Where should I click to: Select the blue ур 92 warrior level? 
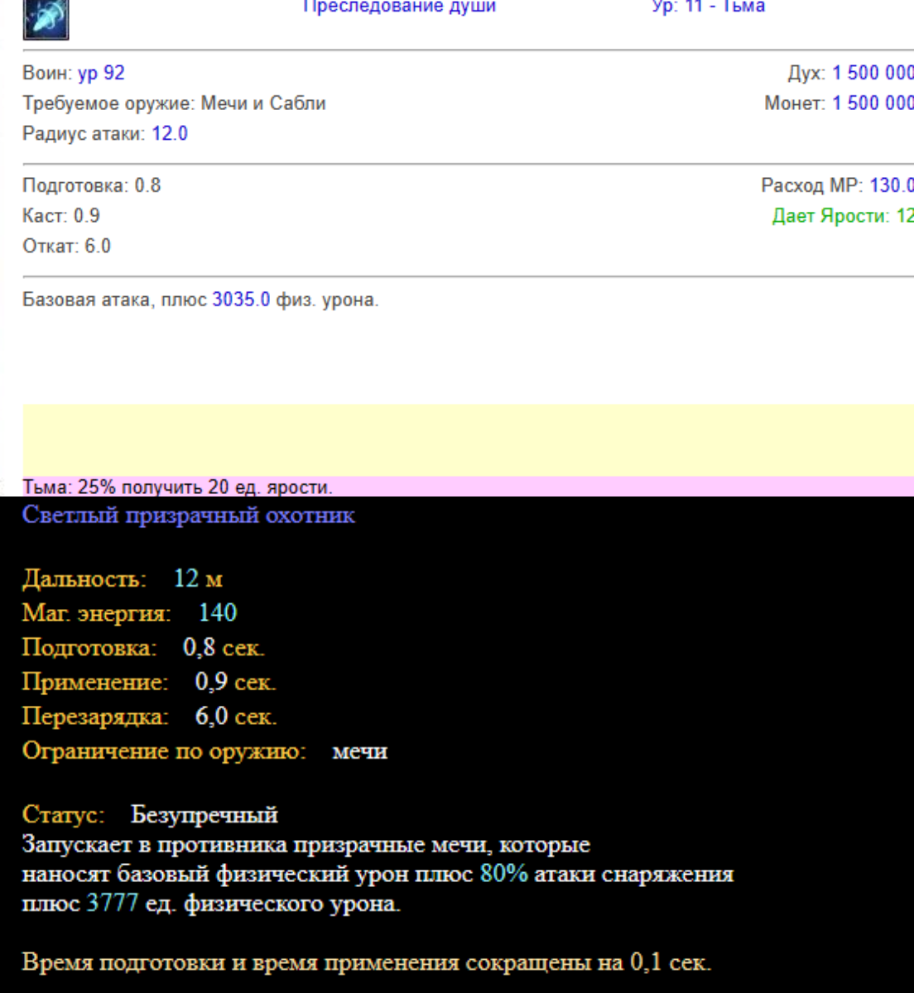point(101,73)
